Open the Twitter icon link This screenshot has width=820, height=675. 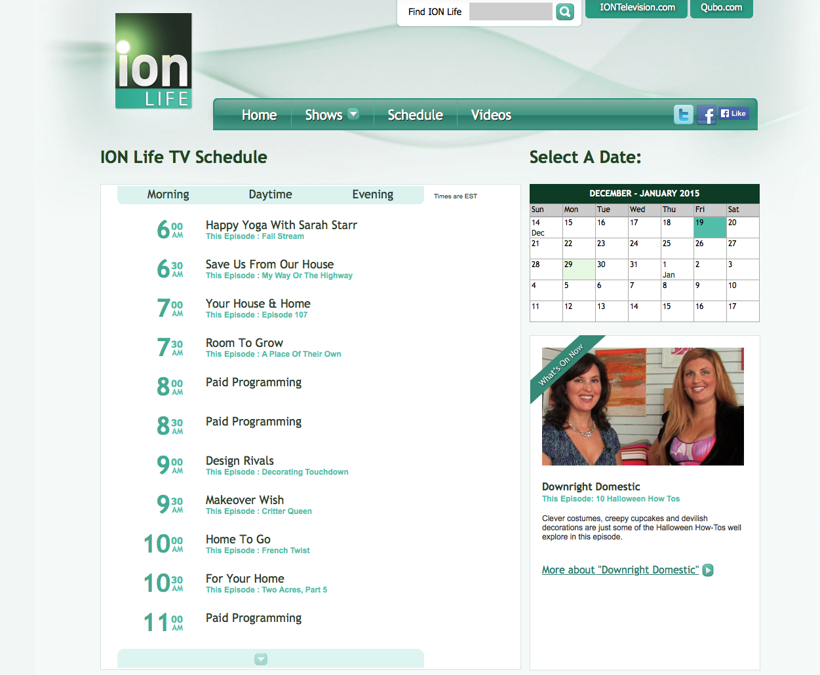(x=684, y=115)
